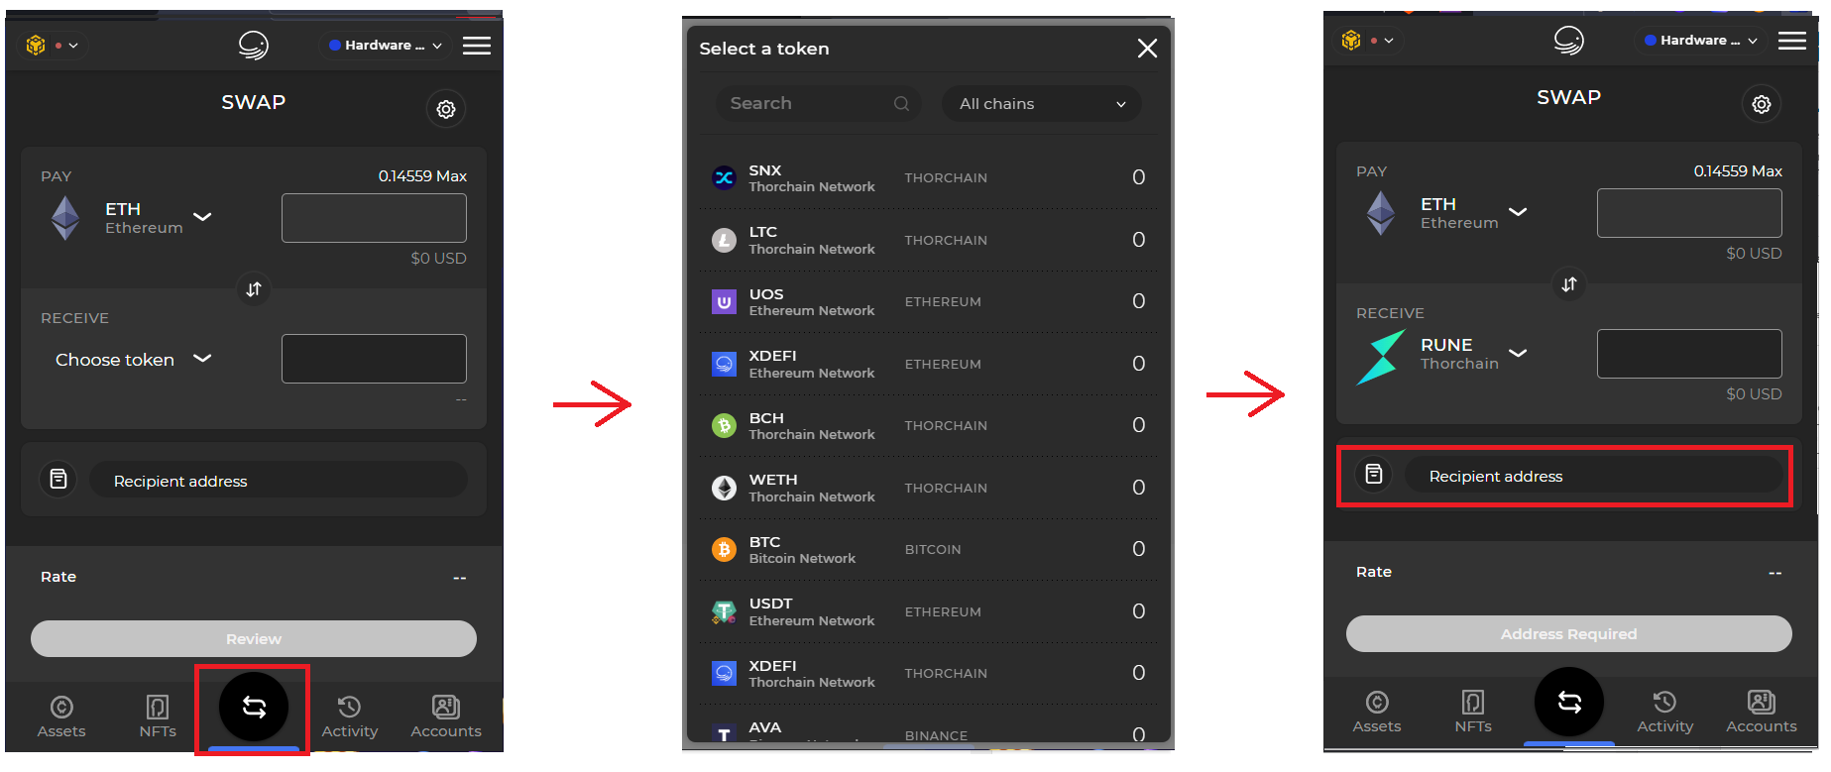This screenshot has width=1831, height=772.
Task: Click Rate label in left panel
Action: coord(58,577)
